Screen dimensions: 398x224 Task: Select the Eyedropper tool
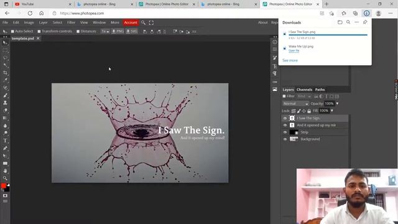(x=5, y=80)
